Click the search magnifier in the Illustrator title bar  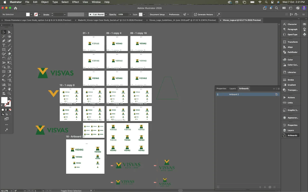(276, 8)
